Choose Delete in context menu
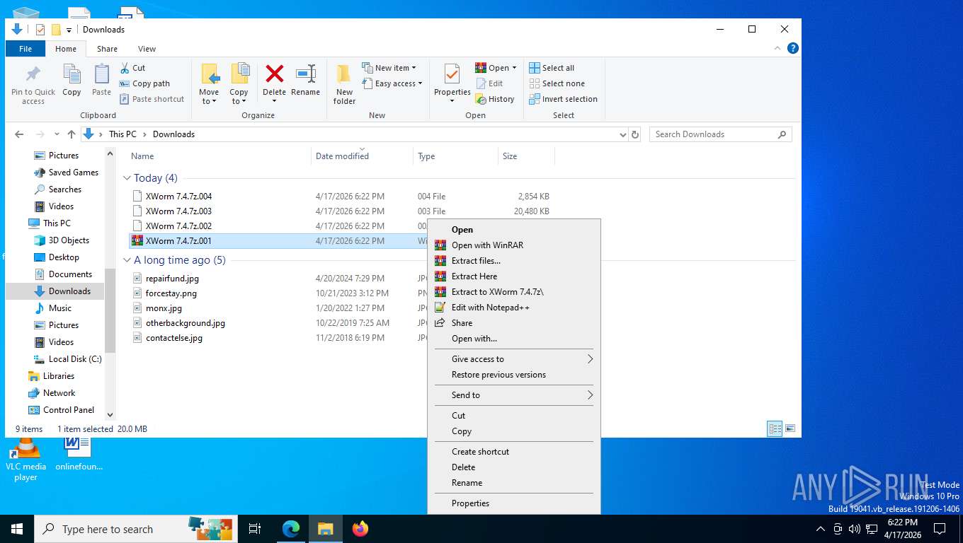963x543 pixels. [x=513, y=467]
